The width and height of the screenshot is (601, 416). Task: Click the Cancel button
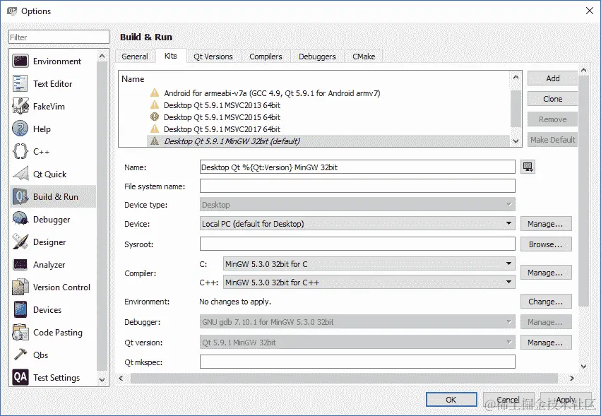pyautogui.click(x=508, y=400)
